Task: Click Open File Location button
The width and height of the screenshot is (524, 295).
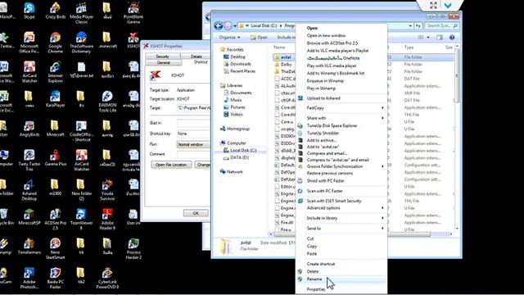Action: [x=171, y=165]
